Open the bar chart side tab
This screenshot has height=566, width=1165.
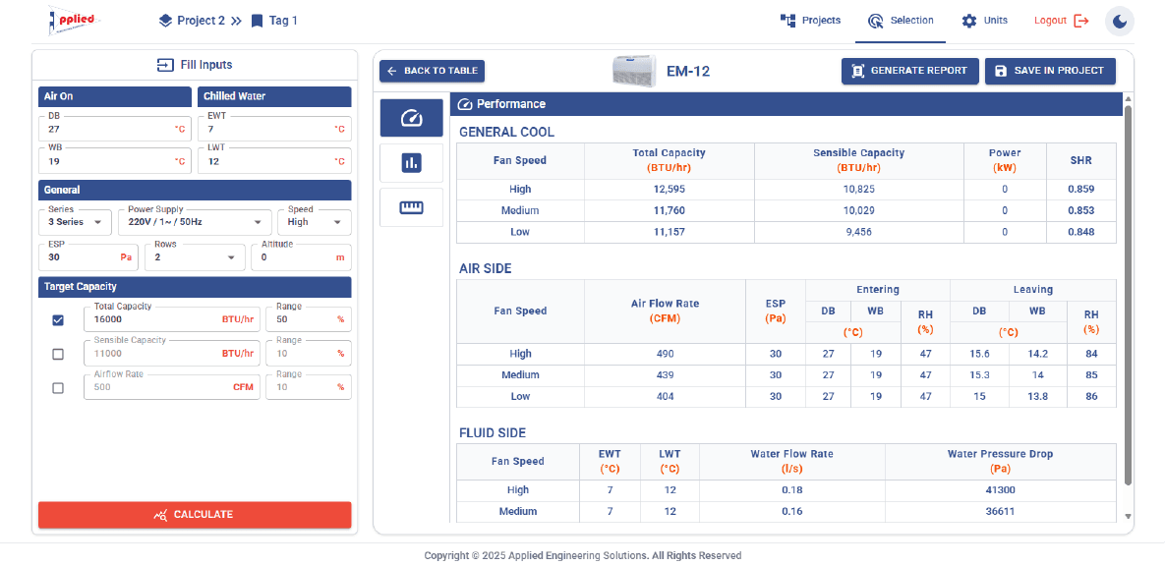pos(411,163)
